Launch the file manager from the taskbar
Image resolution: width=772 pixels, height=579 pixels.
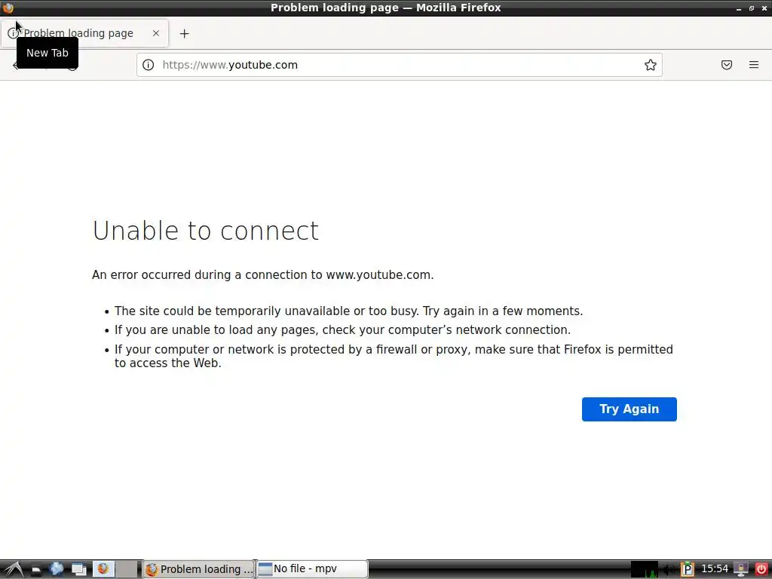pyautogui.click(x=35, y=570)
